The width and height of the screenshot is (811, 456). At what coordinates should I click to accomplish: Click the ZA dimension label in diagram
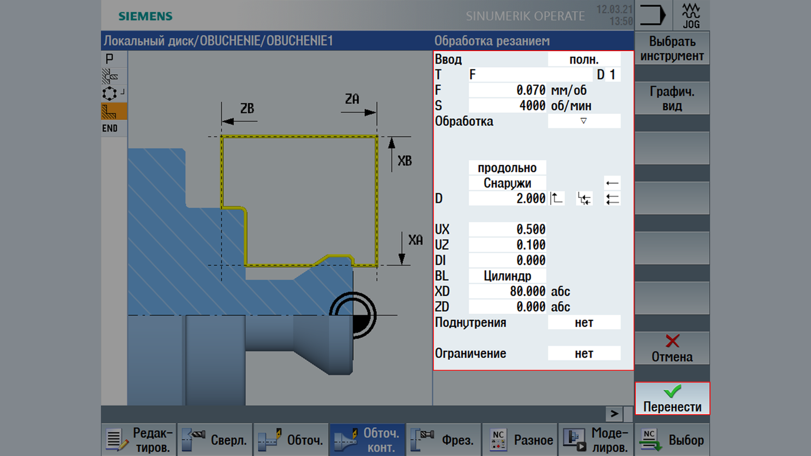[352, 99]
